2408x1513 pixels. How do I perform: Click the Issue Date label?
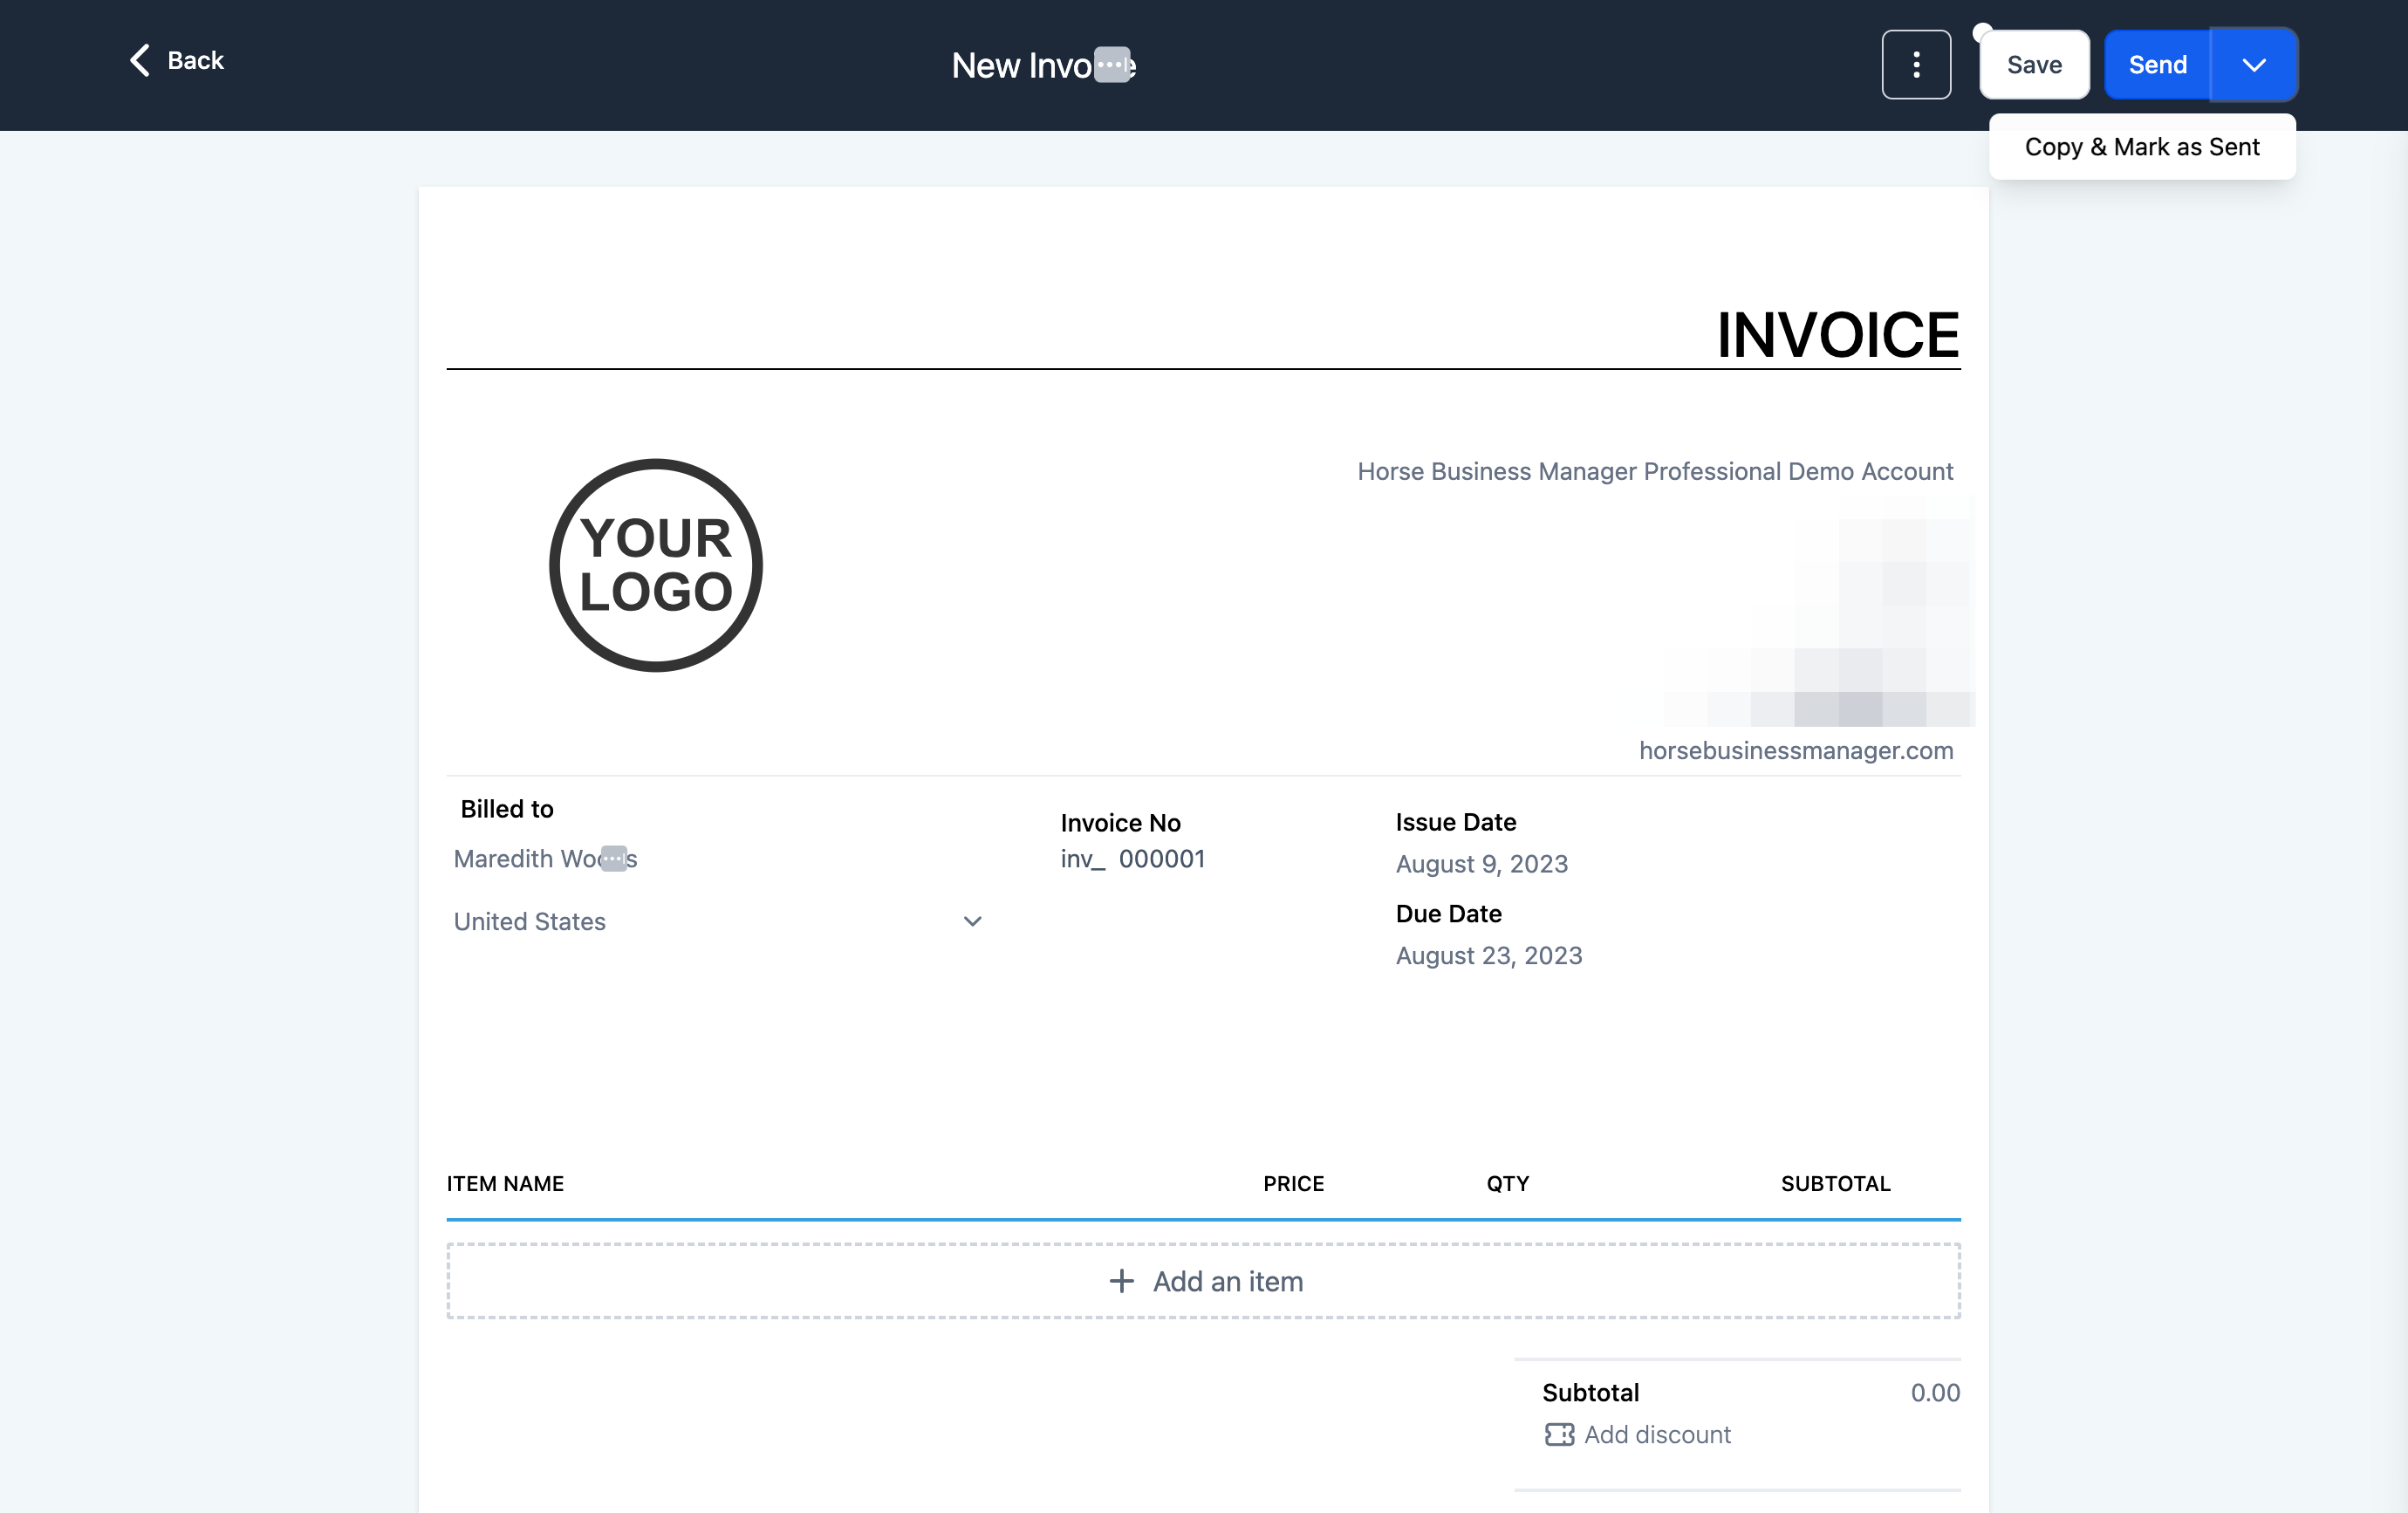click(x=1455, y=821)
